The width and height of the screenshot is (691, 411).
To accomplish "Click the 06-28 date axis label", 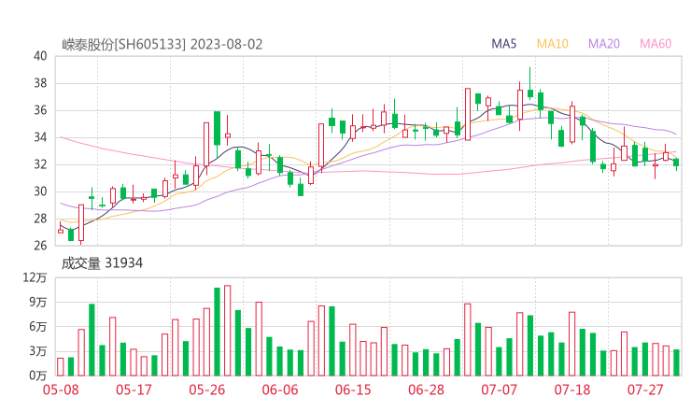I will pyautogui.click(x=426, y=390).
